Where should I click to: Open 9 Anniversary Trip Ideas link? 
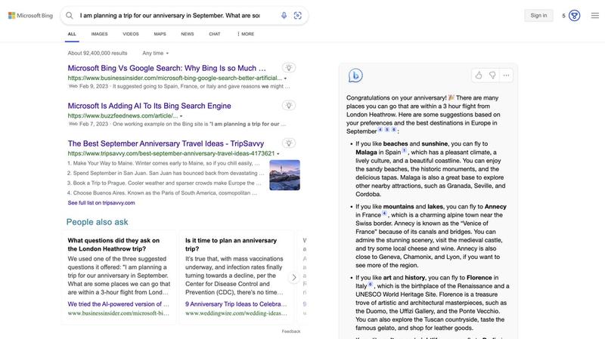pos(236,304)
